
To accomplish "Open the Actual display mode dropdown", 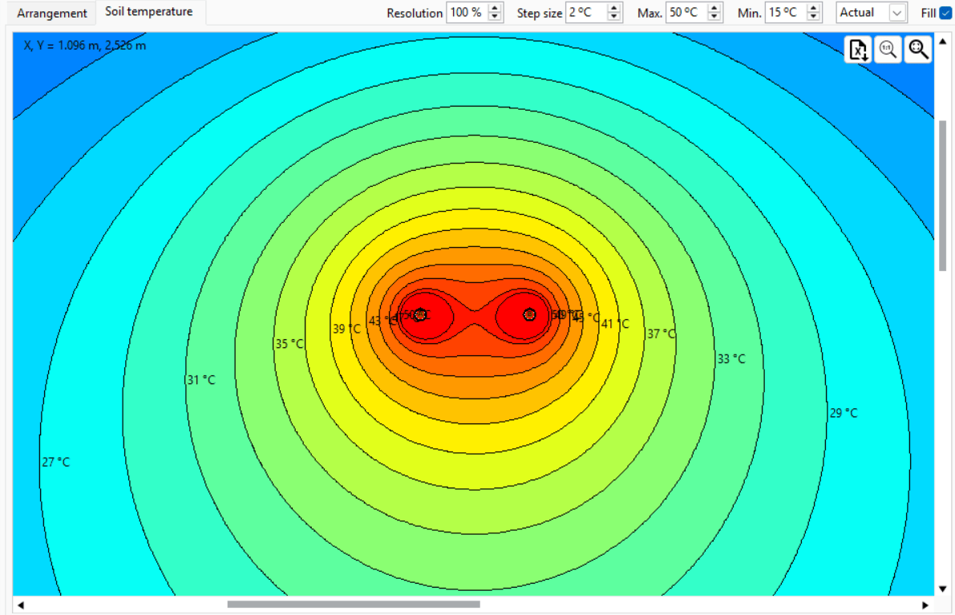I will pyautogui.click(x=896, y=12).
